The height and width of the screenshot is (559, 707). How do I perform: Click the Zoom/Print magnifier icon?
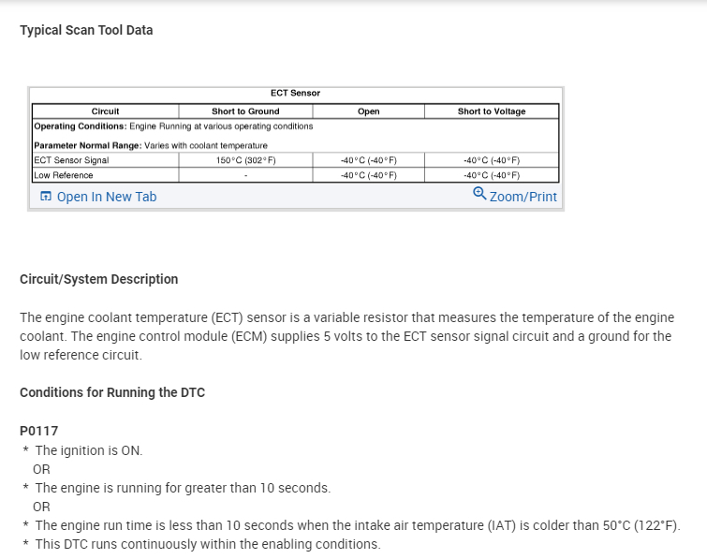click(x=479, y=194)
